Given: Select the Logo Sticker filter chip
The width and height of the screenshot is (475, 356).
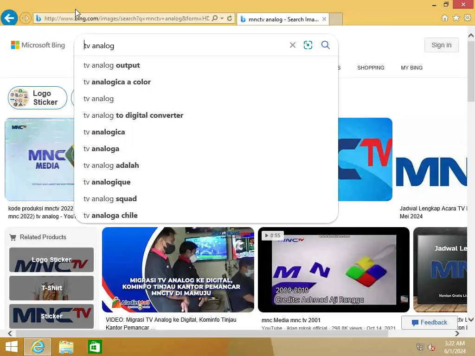Looking at the screenshot, I should point(38,98).
